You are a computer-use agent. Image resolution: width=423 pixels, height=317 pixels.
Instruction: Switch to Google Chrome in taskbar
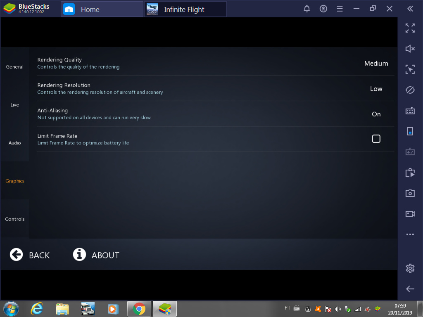click(x=139, y=309)
